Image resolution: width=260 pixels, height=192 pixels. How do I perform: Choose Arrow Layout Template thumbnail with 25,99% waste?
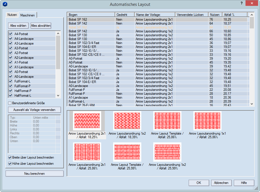coord(127,152)
